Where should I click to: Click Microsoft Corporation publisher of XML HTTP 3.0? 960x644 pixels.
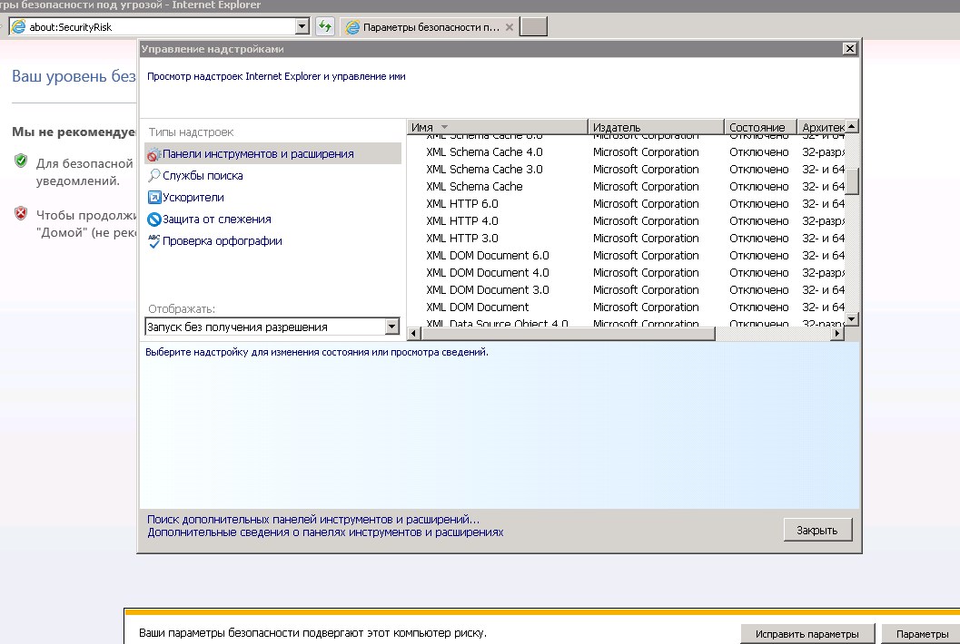646,238
